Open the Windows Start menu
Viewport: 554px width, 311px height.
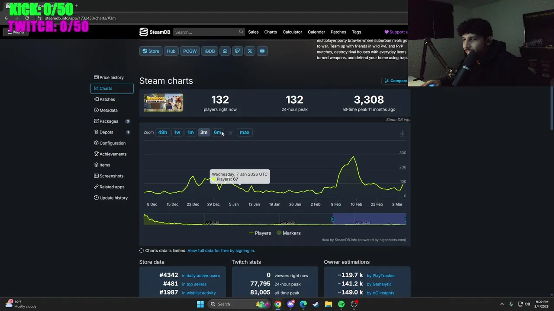pyautogui.click(x=200, y=304)
